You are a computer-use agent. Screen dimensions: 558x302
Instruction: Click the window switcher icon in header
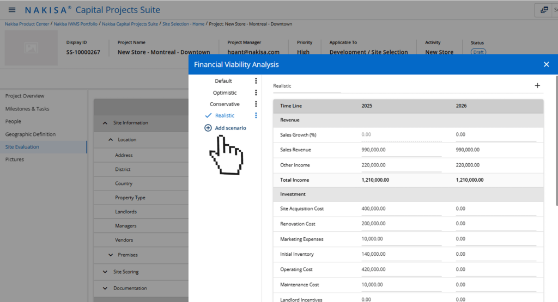(544, 10)
